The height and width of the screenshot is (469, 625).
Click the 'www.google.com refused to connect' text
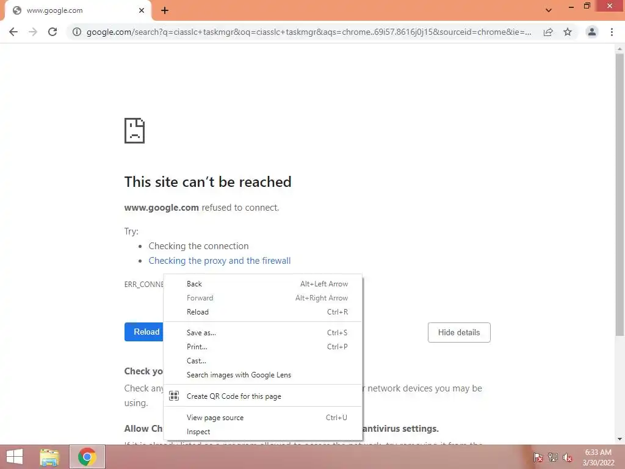pyautogui.click(x=201, y=208)
